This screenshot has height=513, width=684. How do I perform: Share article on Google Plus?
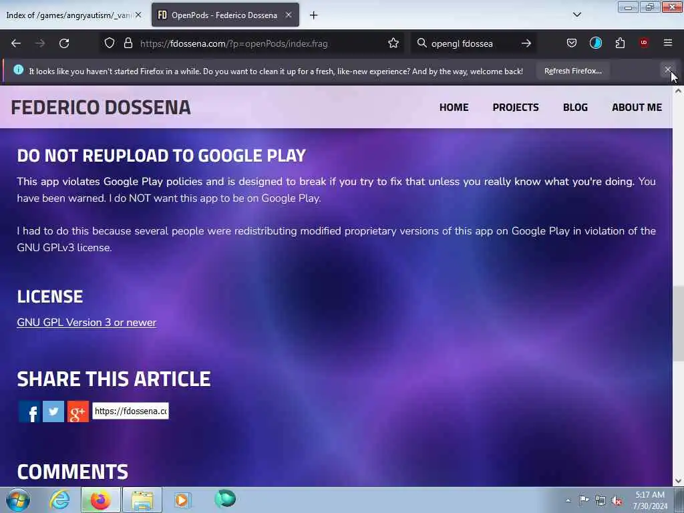pyautogui.click(x=78, y=411)
